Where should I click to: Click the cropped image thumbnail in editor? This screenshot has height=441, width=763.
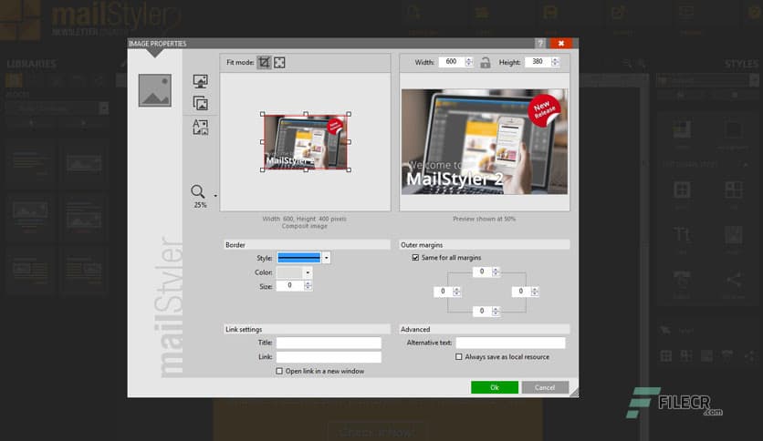tap(306, 142)
